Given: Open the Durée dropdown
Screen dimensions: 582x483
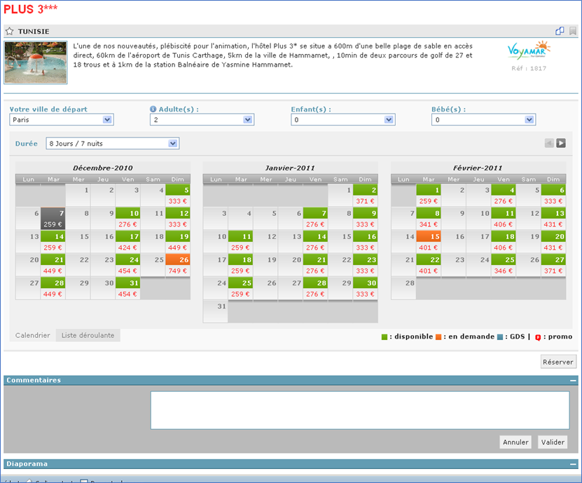Looking at the screenshot, I should (112, 144).
